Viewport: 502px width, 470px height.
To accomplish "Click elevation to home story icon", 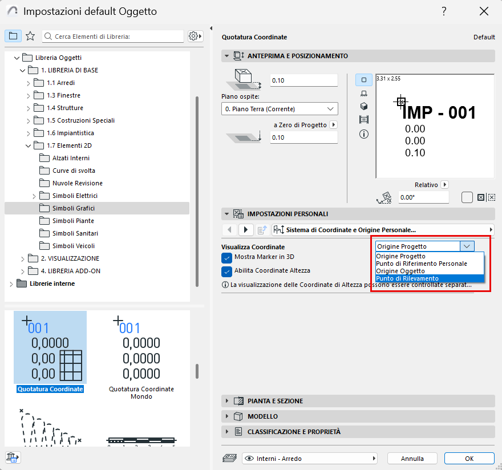I will point(244,80).
